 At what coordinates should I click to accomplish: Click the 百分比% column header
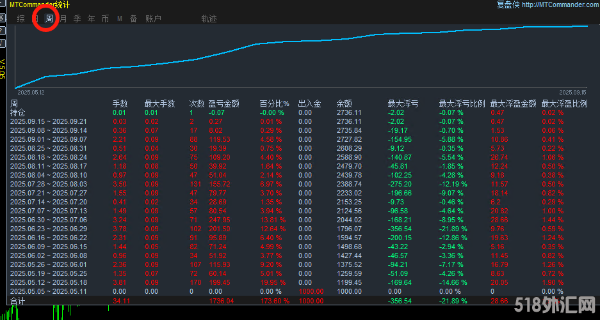click(274, 103)
